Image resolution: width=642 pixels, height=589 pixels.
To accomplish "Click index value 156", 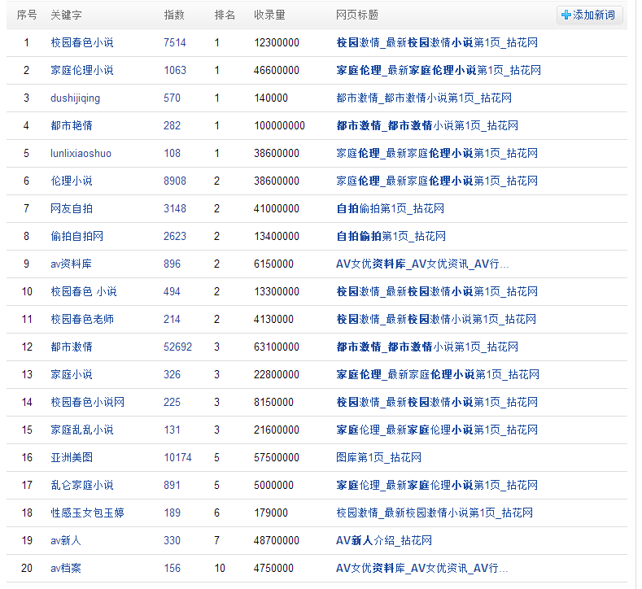I will coord(172,568).
